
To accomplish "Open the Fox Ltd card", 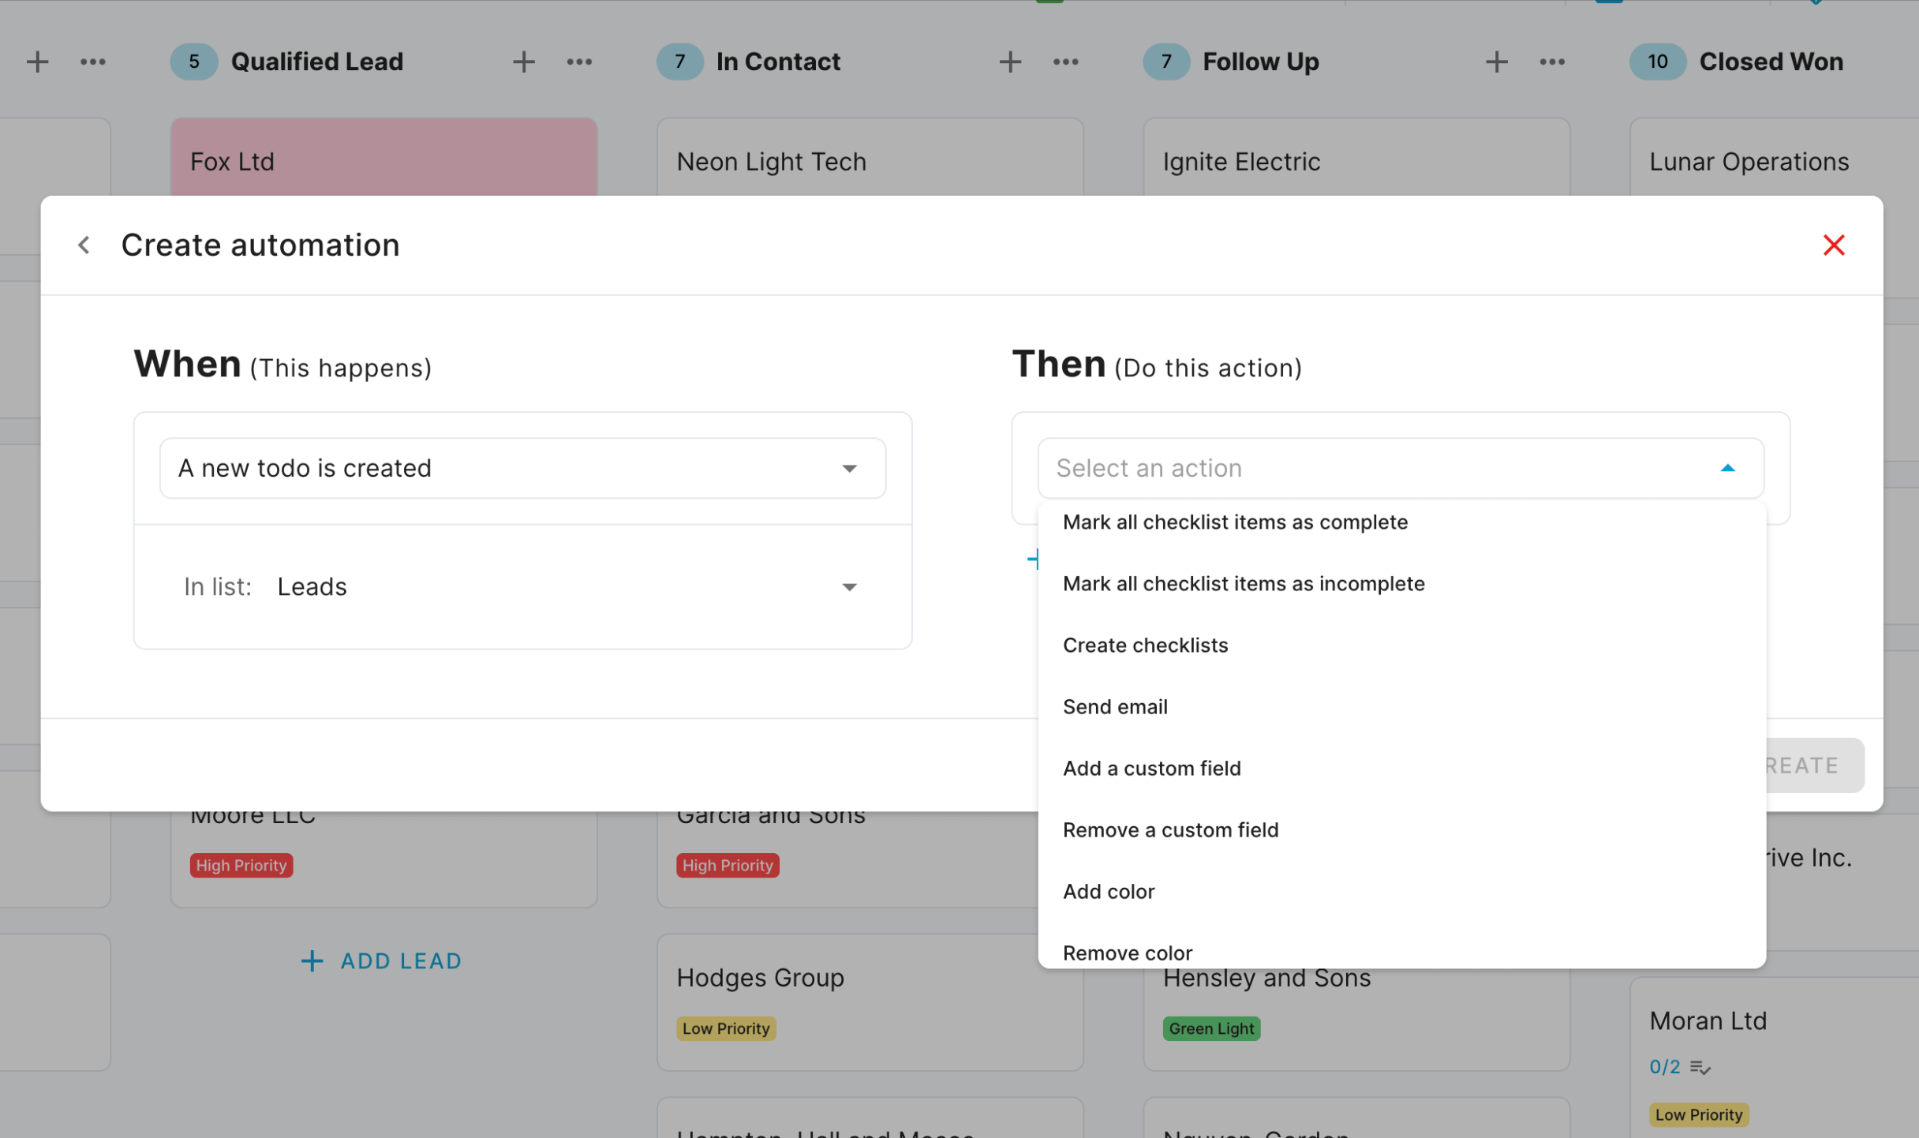I will (383, 157).
